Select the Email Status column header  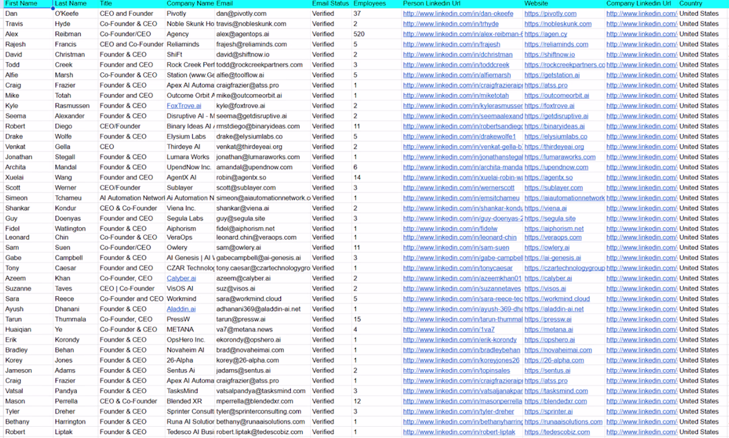(331, 3)
